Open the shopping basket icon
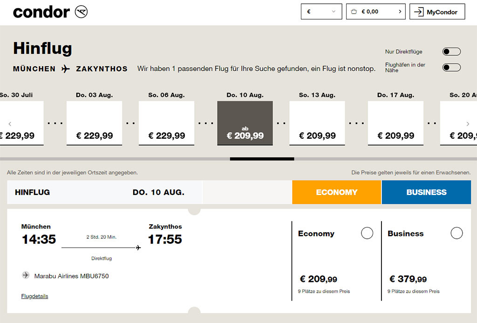This screenshot has width=477, height=323. pyautogui.click(x=354, y=12)
